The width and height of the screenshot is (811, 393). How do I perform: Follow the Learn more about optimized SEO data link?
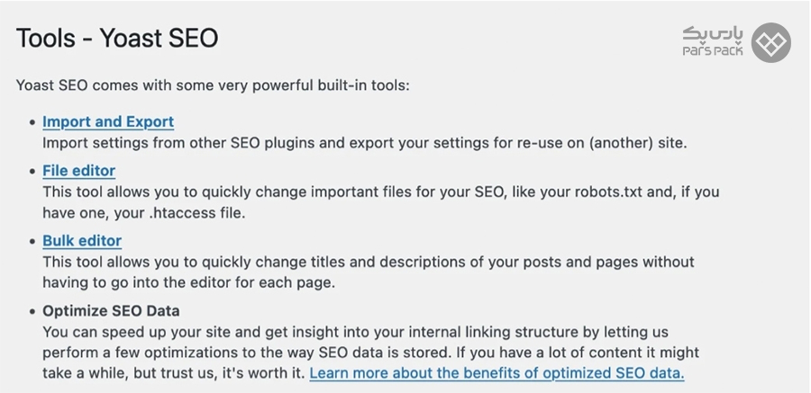[497, 373]
